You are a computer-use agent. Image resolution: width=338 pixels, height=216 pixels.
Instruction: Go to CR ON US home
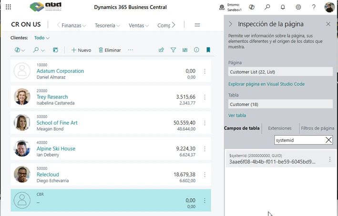pyautogui.click(x=26, y=25)
